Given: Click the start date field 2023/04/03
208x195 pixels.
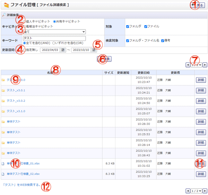Looking at the screenshot, I should pyautogui.click(x=50, y=50).
